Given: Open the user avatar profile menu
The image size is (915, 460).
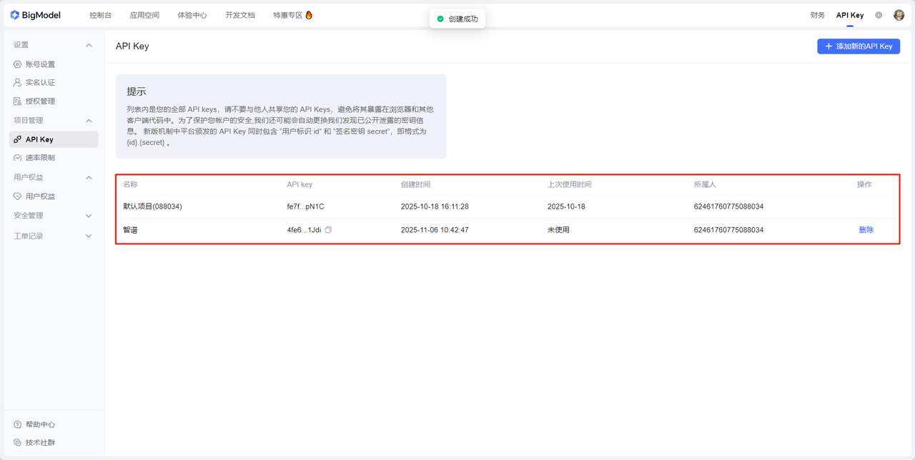Looking at the screenshot, I should click(899, 15).
